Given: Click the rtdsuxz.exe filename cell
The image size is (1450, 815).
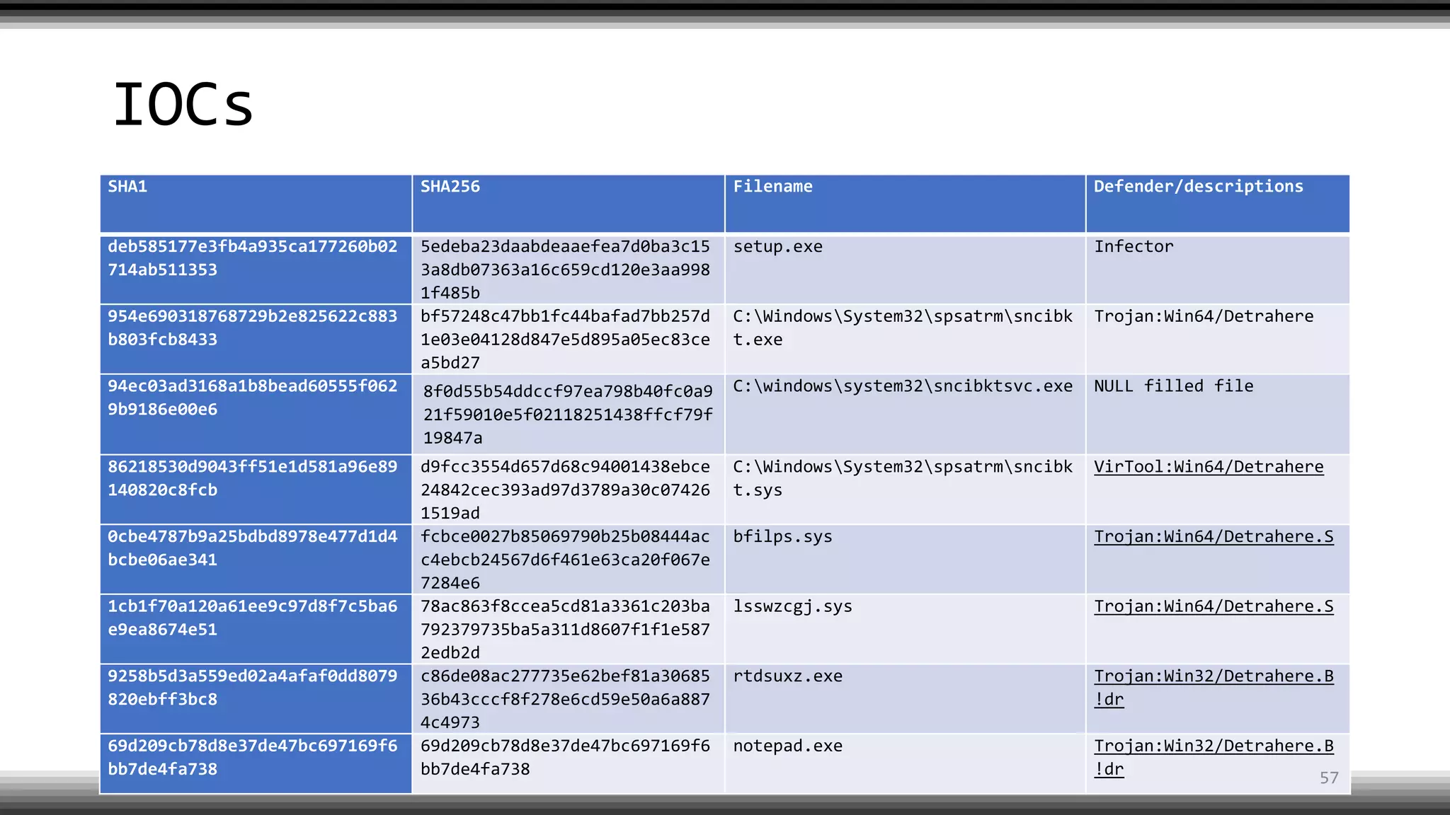Looking at the screenshot, I should tap(905, 699).
